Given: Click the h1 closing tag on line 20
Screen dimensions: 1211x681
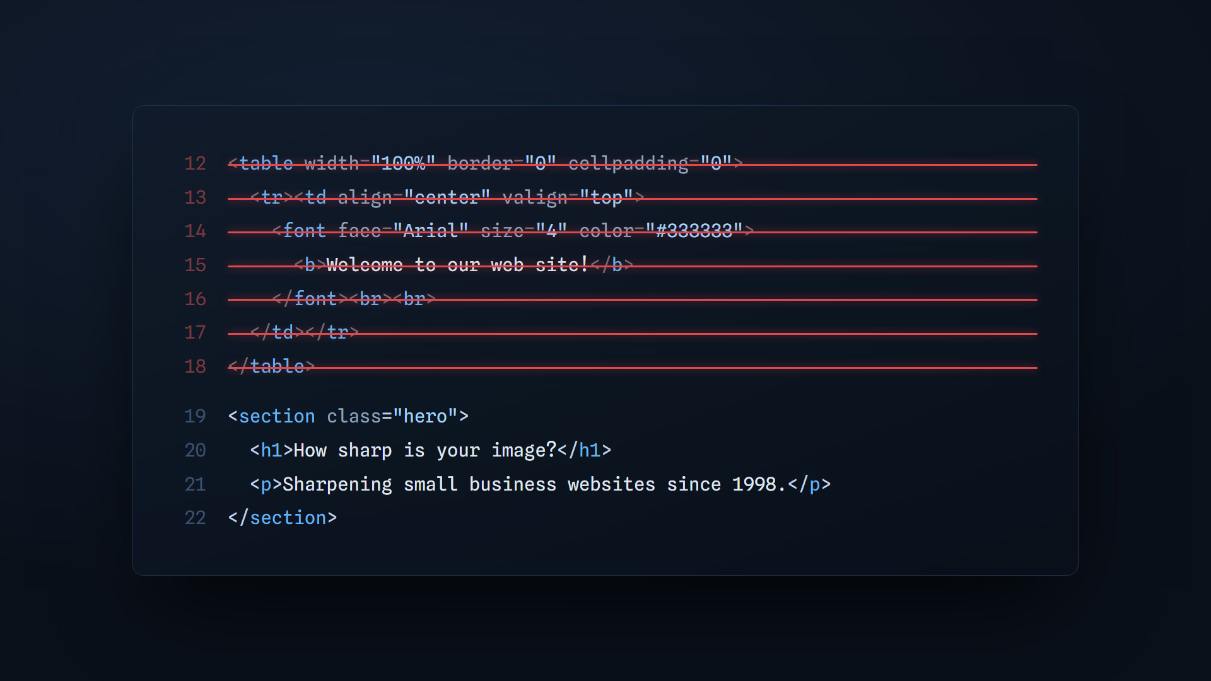Looking at the screenshot, I should (x=584, y=450).
